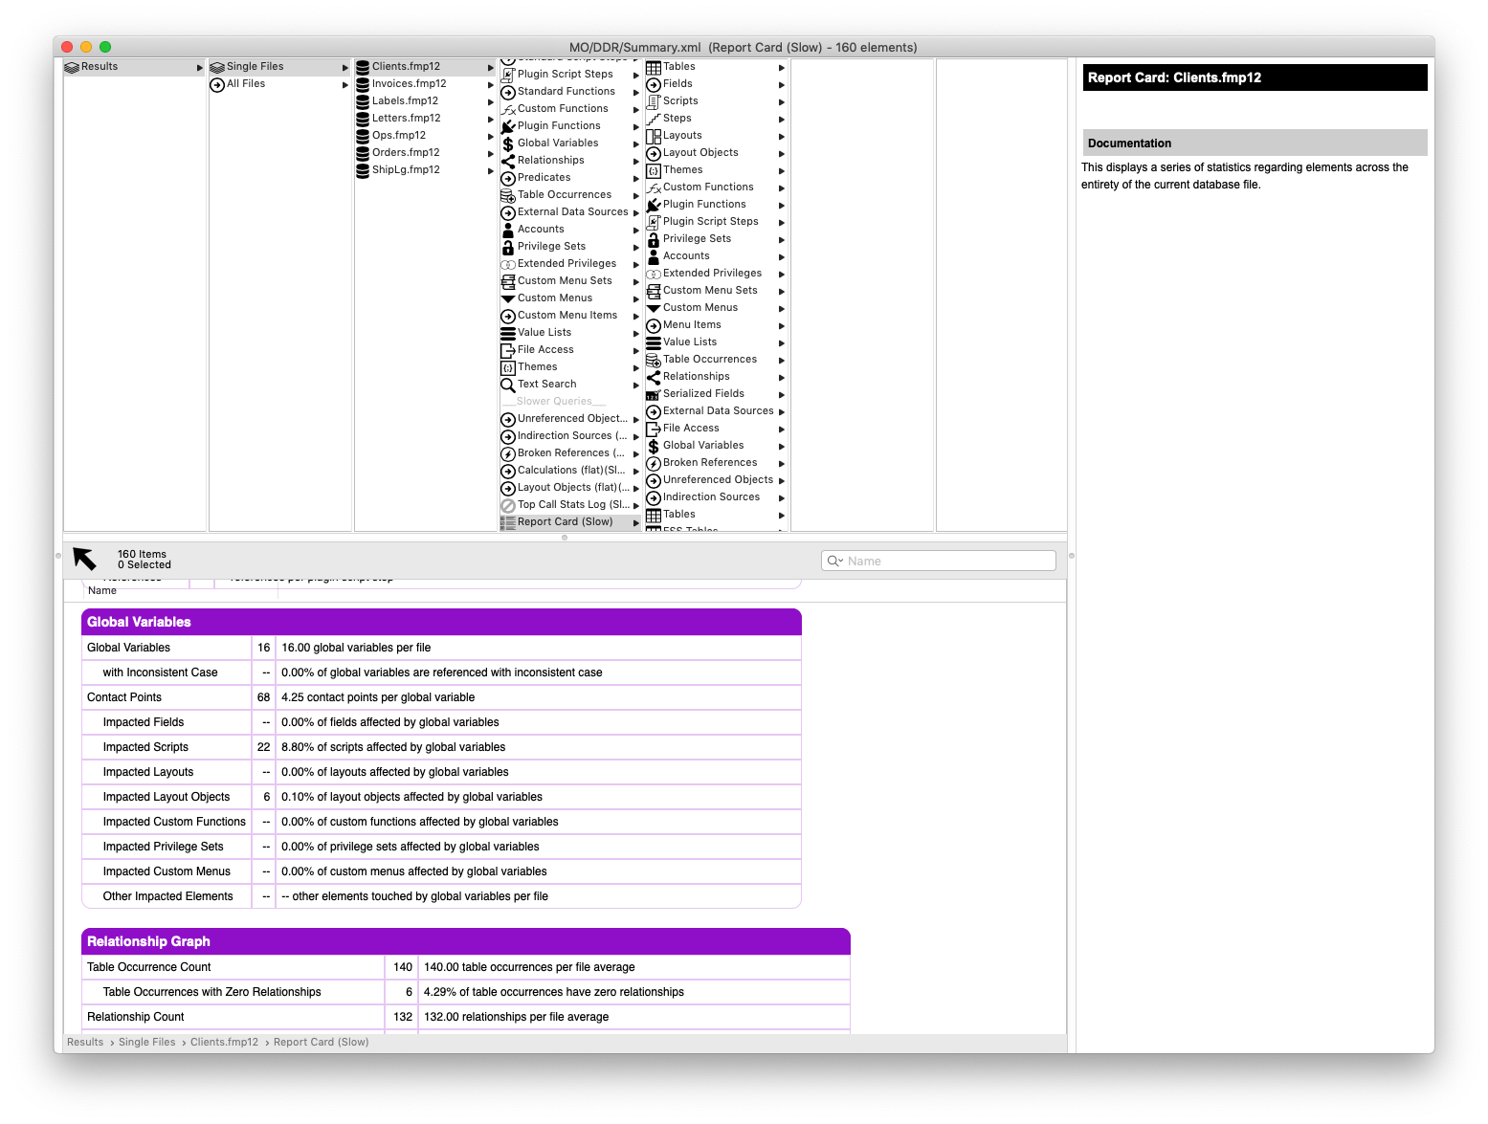
Task: Expand the Clients.fmp12 arrow
Action: point(491,68)
